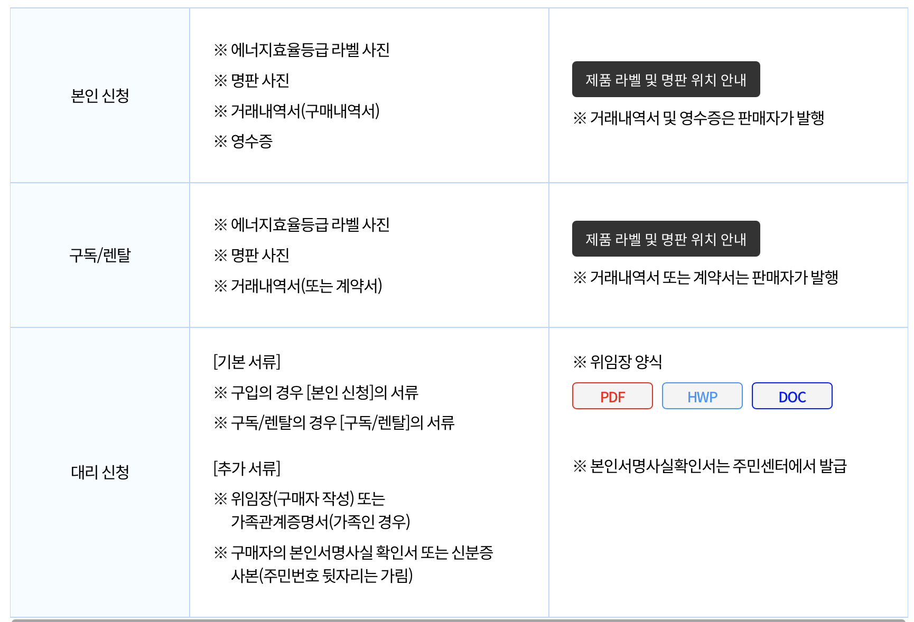Click the 거래내역서 및 영수증은 판매자가 발행 note

(x=706, y=118)
